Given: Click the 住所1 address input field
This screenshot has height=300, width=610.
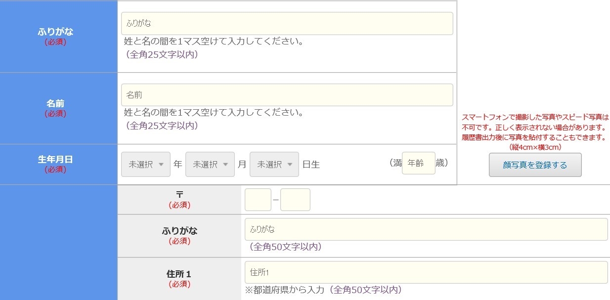Looking at the screenshot, I should click(425, 272).
